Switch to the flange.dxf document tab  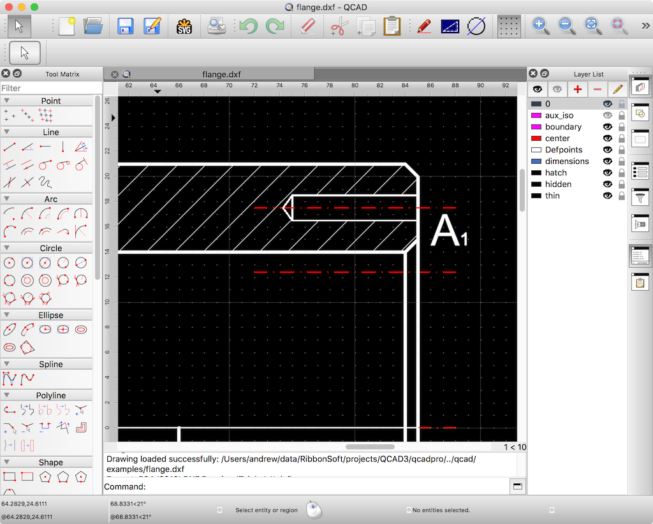pos(221,74)
